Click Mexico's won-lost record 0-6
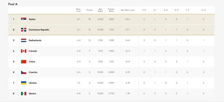224x102 pixels. click(x=79, y=94)
